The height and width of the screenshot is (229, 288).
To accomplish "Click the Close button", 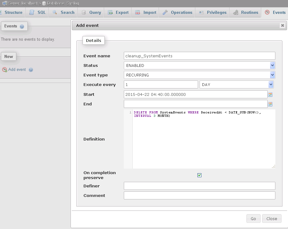I will click(272, 219).
